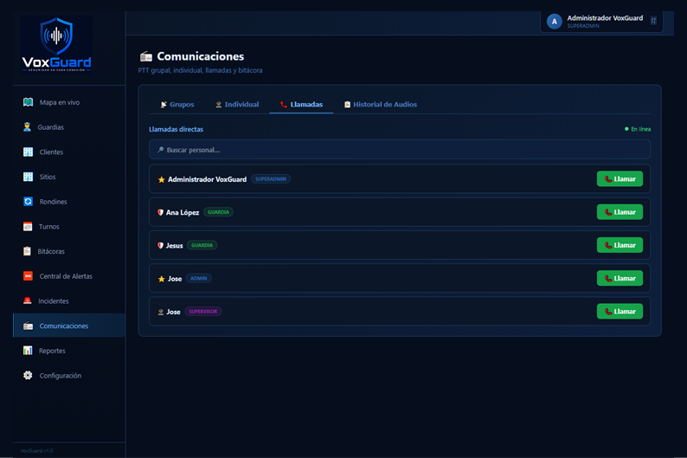Click the SUPERVISOR badge next to Jose
Viewport: 687px width, 458px height.
tap(203, 312)
